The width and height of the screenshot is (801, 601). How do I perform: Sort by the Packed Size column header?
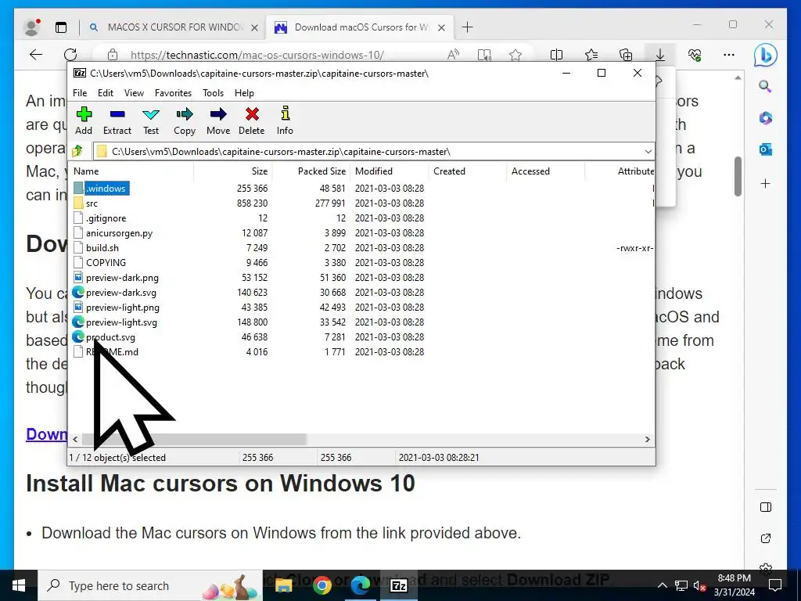coord(311,171)
